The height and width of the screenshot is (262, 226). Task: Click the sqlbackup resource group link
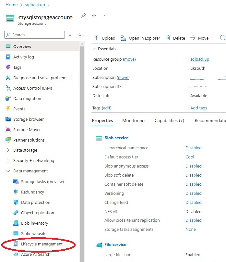coord(200,59)
